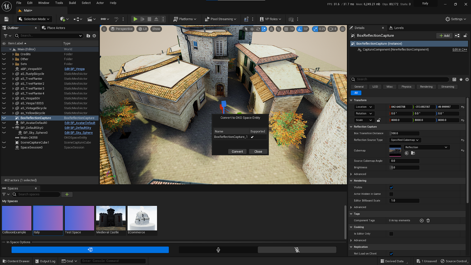
Task: Click the Cubemap texture thumbnail
Action: (395, 150)
